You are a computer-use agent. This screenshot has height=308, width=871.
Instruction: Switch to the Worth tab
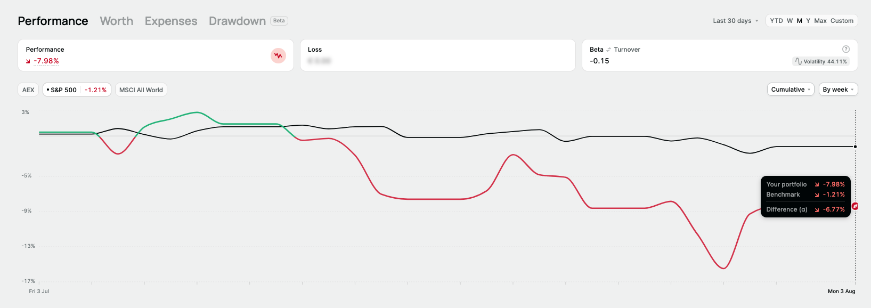coord(117,21)
